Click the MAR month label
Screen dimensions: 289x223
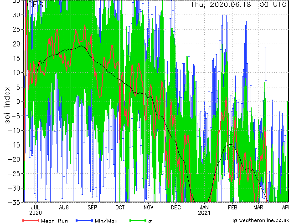pyautogui.click(x=258, y=208)
